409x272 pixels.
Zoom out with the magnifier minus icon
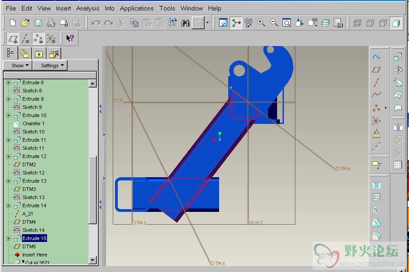274,23
